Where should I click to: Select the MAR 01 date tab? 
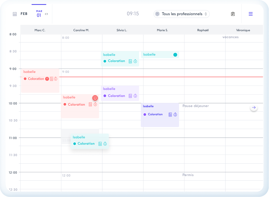[x=39, y=14]
